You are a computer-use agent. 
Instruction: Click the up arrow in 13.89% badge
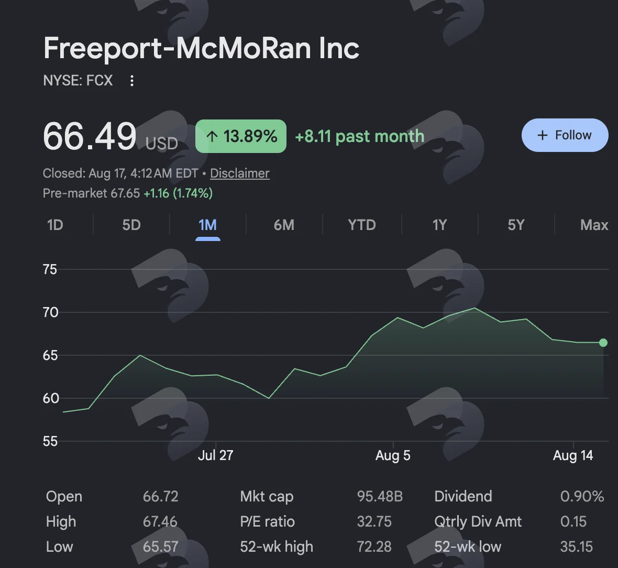tap(212, 136)
